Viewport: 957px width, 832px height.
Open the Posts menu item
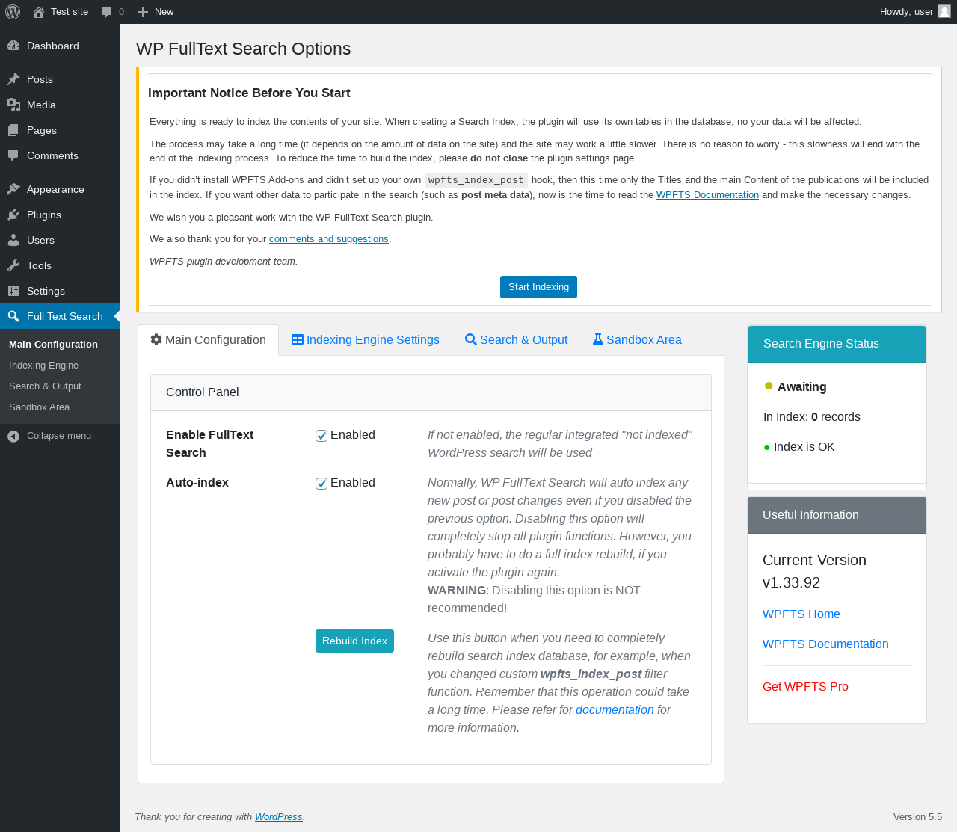click(60, 79)
